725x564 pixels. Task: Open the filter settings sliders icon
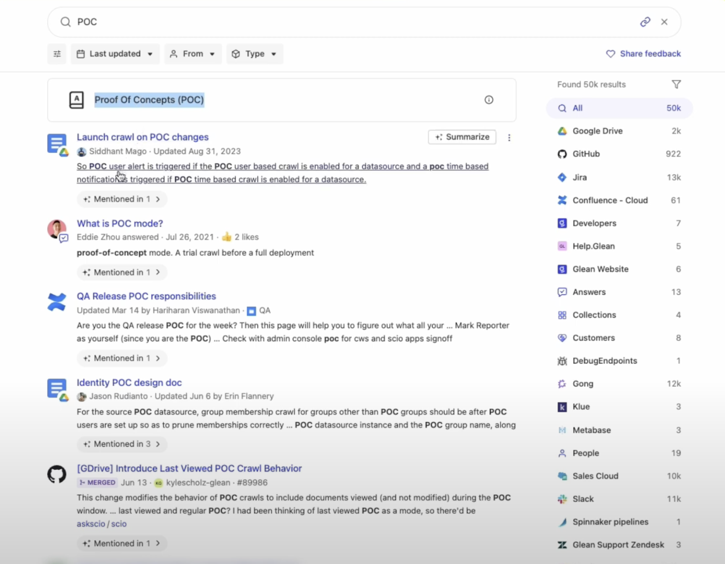(x=57, y=54)
